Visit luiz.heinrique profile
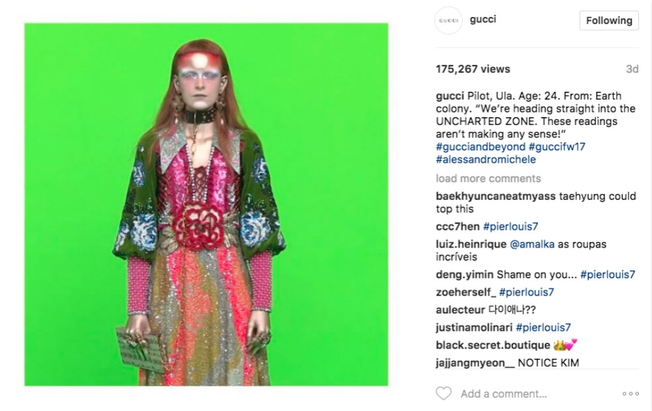The width and height of the screenshot is (652, 411). [x=471, y=244]
